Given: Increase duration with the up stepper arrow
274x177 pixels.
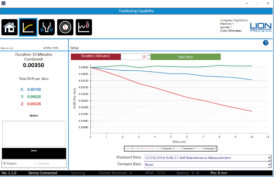Looking at the screenshot, I should point(149,55).
